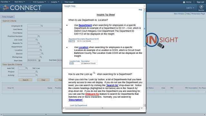Expand the Main Menu dropdown
The height and width of the screenshot is (116, 206).
pyautogui.click(x=20, y=2)
